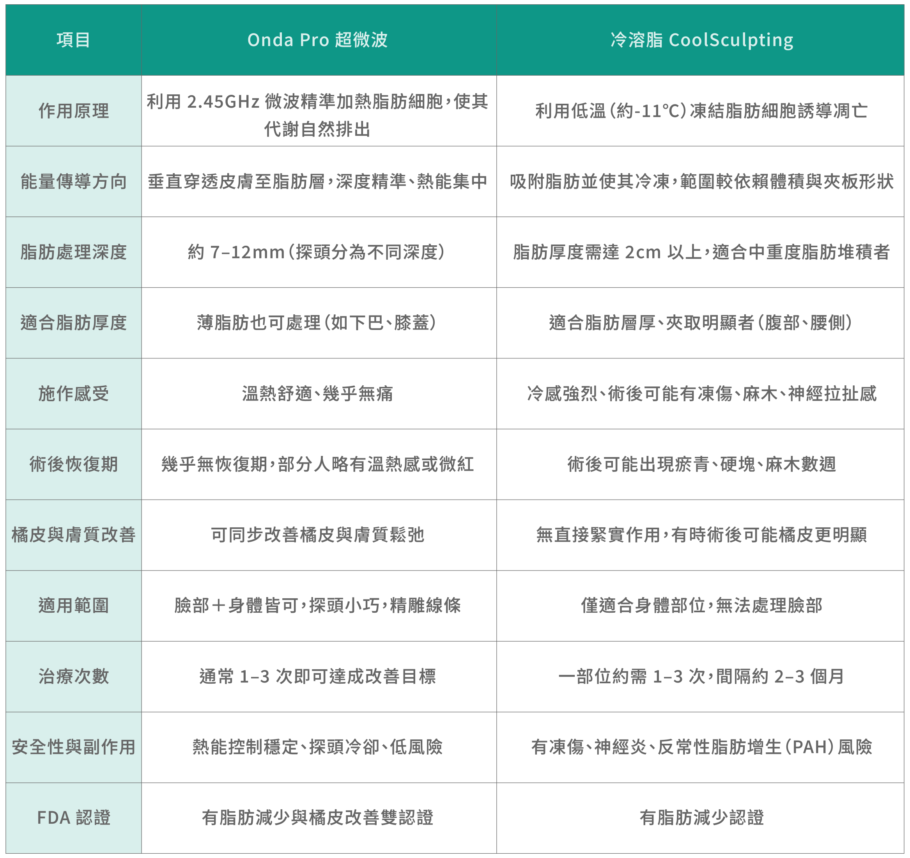
Task: Select the 適合脂肪厚度 row label
Action: [73, 322]
